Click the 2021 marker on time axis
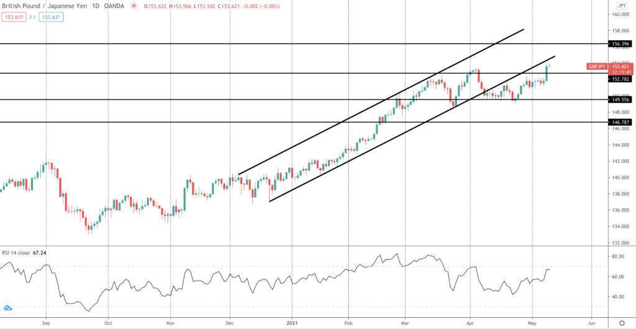Screen dimensions: 636x329 (x=293, y=323)
